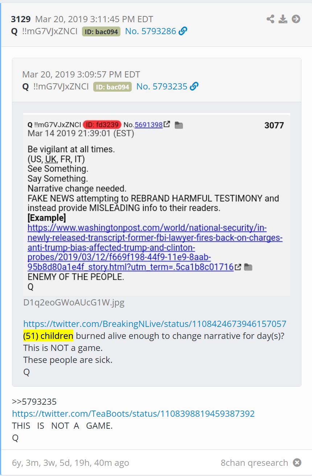Click post number 3129 in the header
The image size is (312, 476).
click(x=21, y=19)
